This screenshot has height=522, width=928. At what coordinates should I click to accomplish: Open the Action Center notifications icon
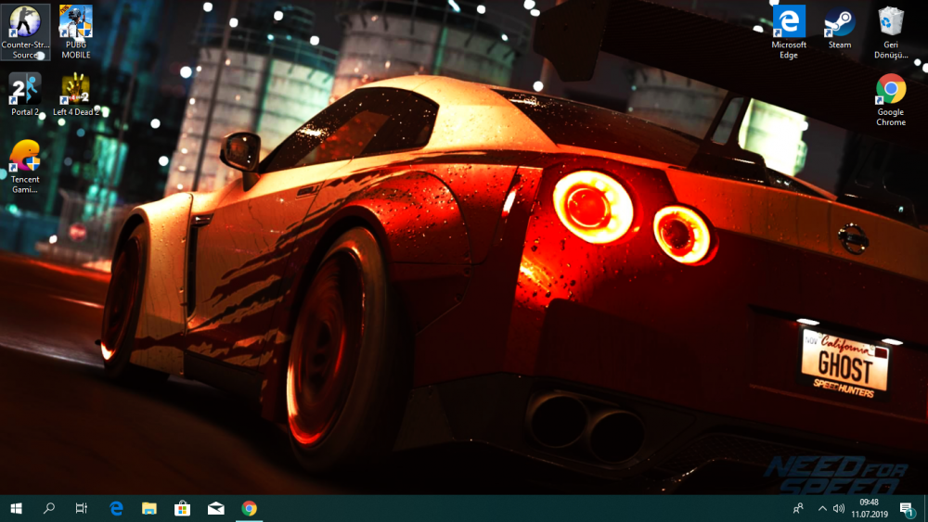[x=906, y=508]
